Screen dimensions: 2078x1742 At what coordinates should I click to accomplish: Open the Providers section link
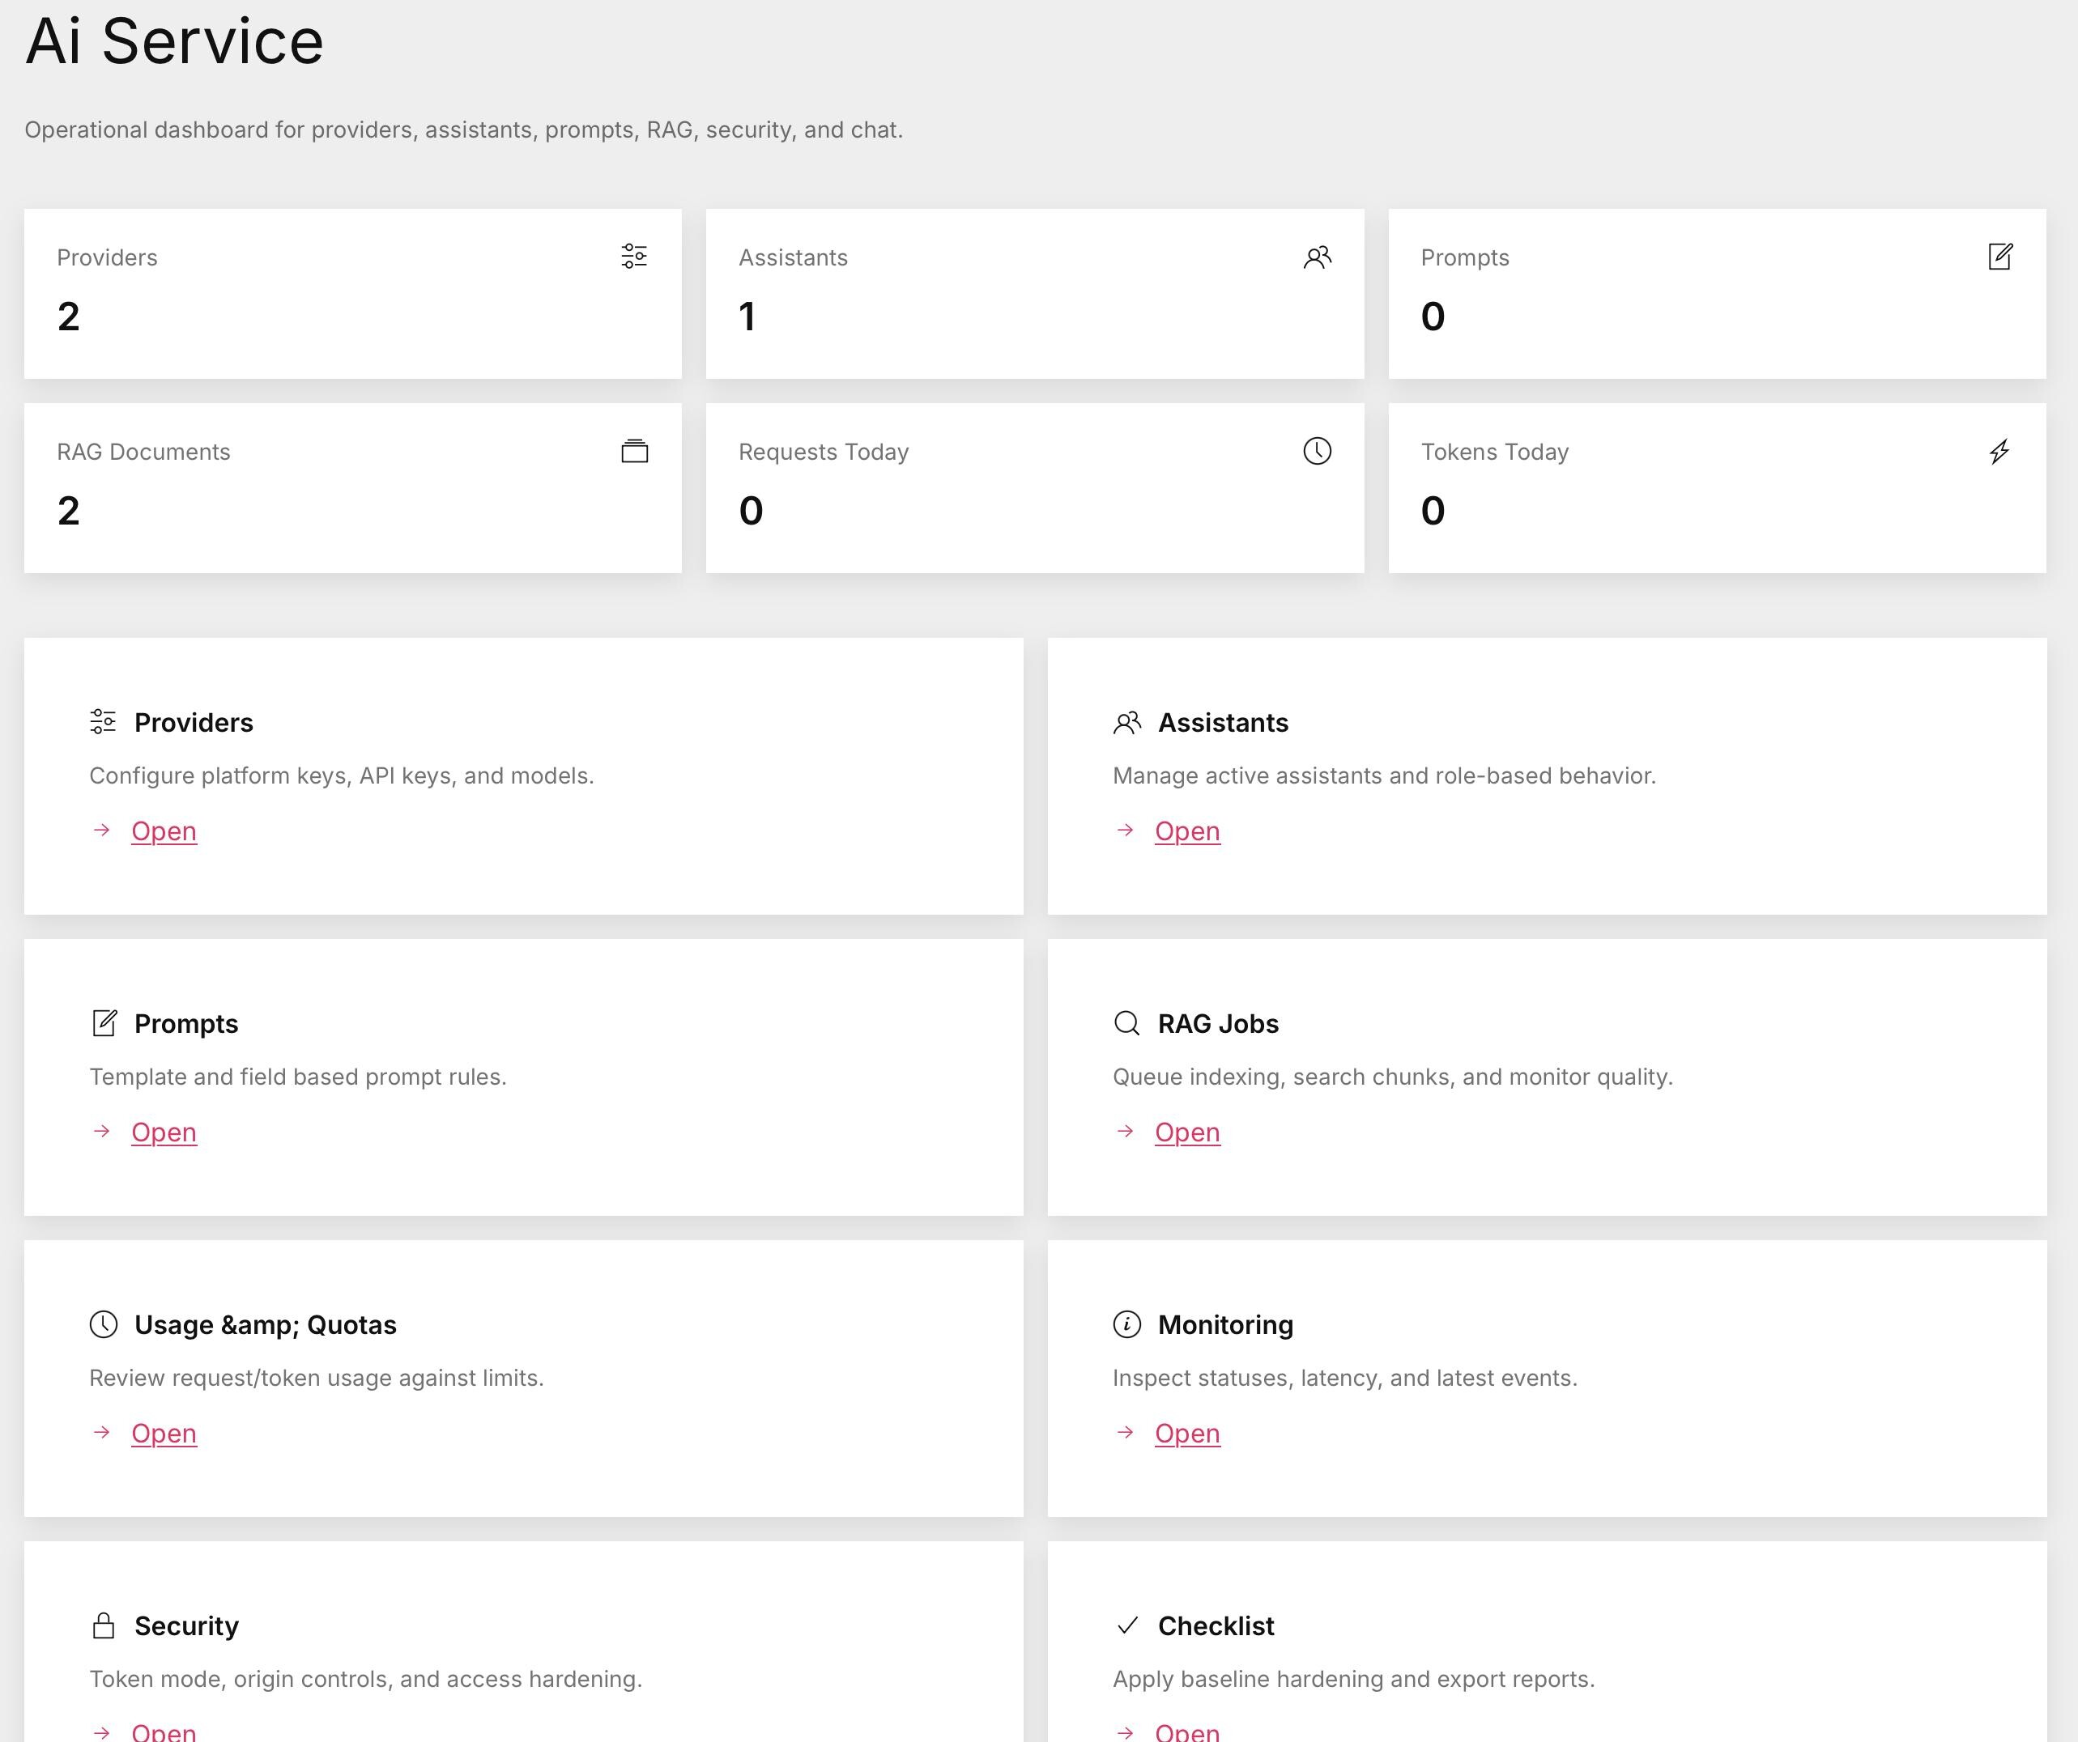click(x=164, y=831)
